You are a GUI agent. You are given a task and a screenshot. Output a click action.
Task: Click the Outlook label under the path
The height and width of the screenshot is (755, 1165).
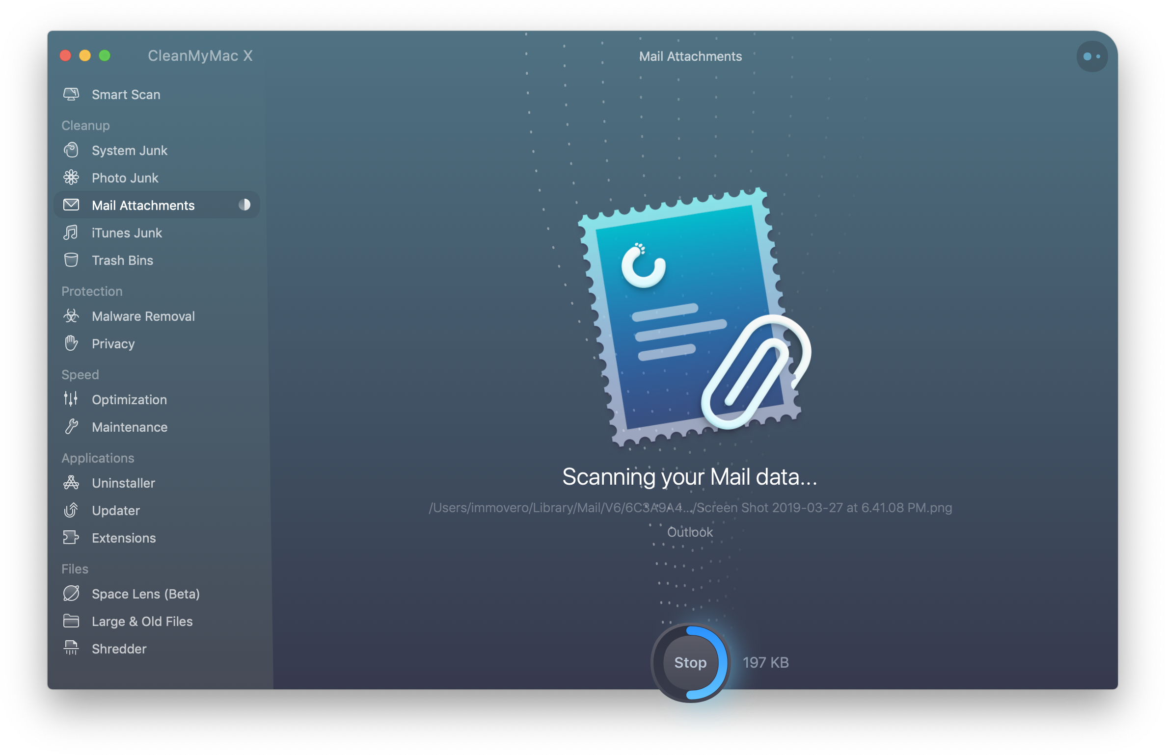[x=690, y=532]
